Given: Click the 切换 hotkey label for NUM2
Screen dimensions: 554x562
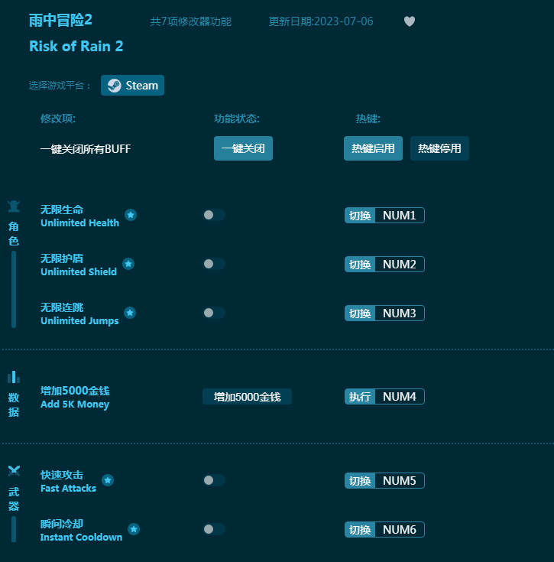Looking at the screenshot, I should (360, 265).
